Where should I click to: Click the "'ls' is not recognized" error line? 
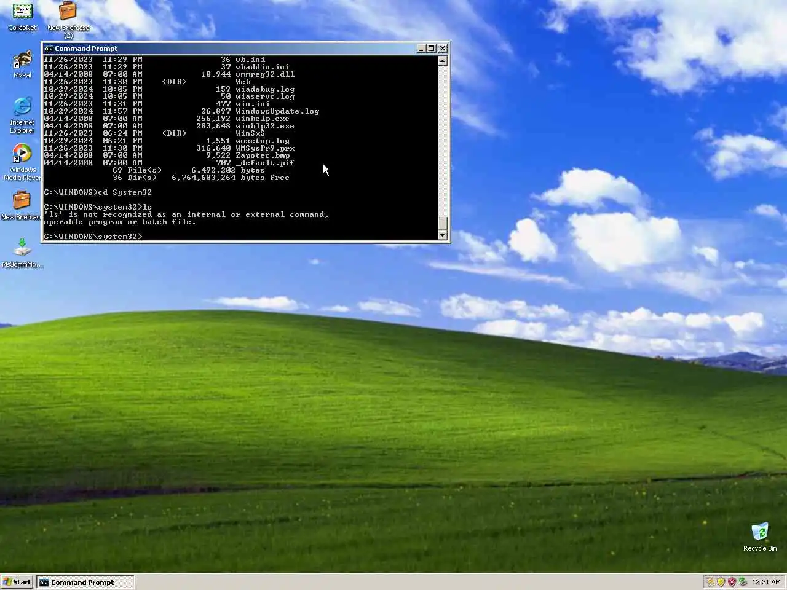tap(186, 214)
